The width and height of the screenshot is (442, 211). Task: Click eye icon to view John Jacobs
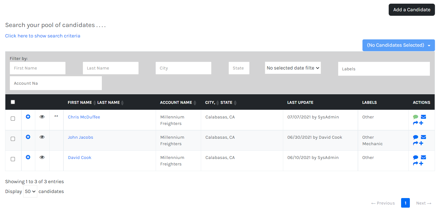[x=42, y=137]
